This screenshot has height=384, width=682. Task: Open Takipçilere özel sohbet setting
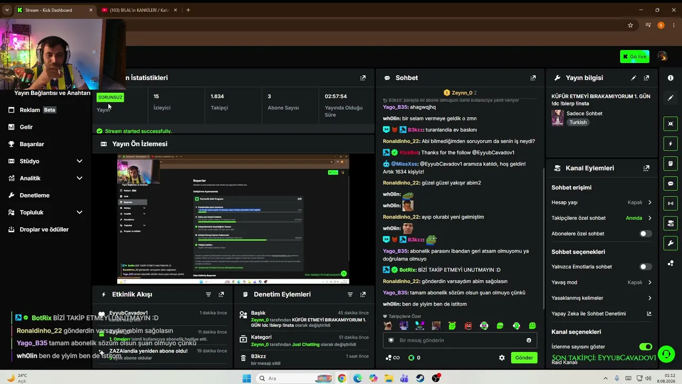click(602, 218)
